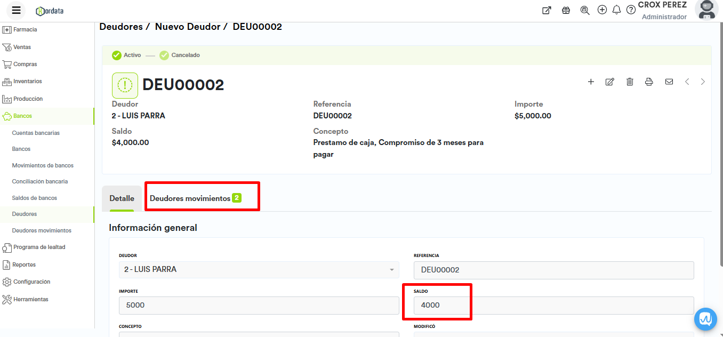Click the envelope email icon
The width and height of the screenshot is (723, 337).
[x=669, y=82]
